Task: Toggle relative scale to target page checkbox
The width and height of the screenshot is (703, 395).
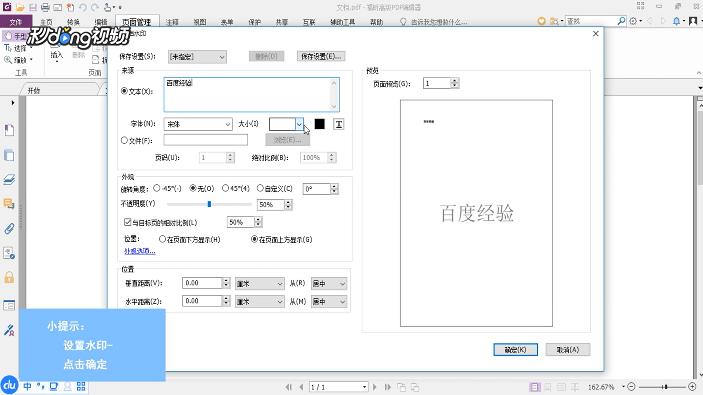Action: (x=128, y=222)
